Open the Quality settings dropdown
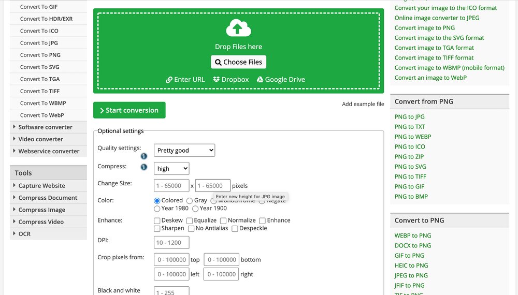 (184, 151)
